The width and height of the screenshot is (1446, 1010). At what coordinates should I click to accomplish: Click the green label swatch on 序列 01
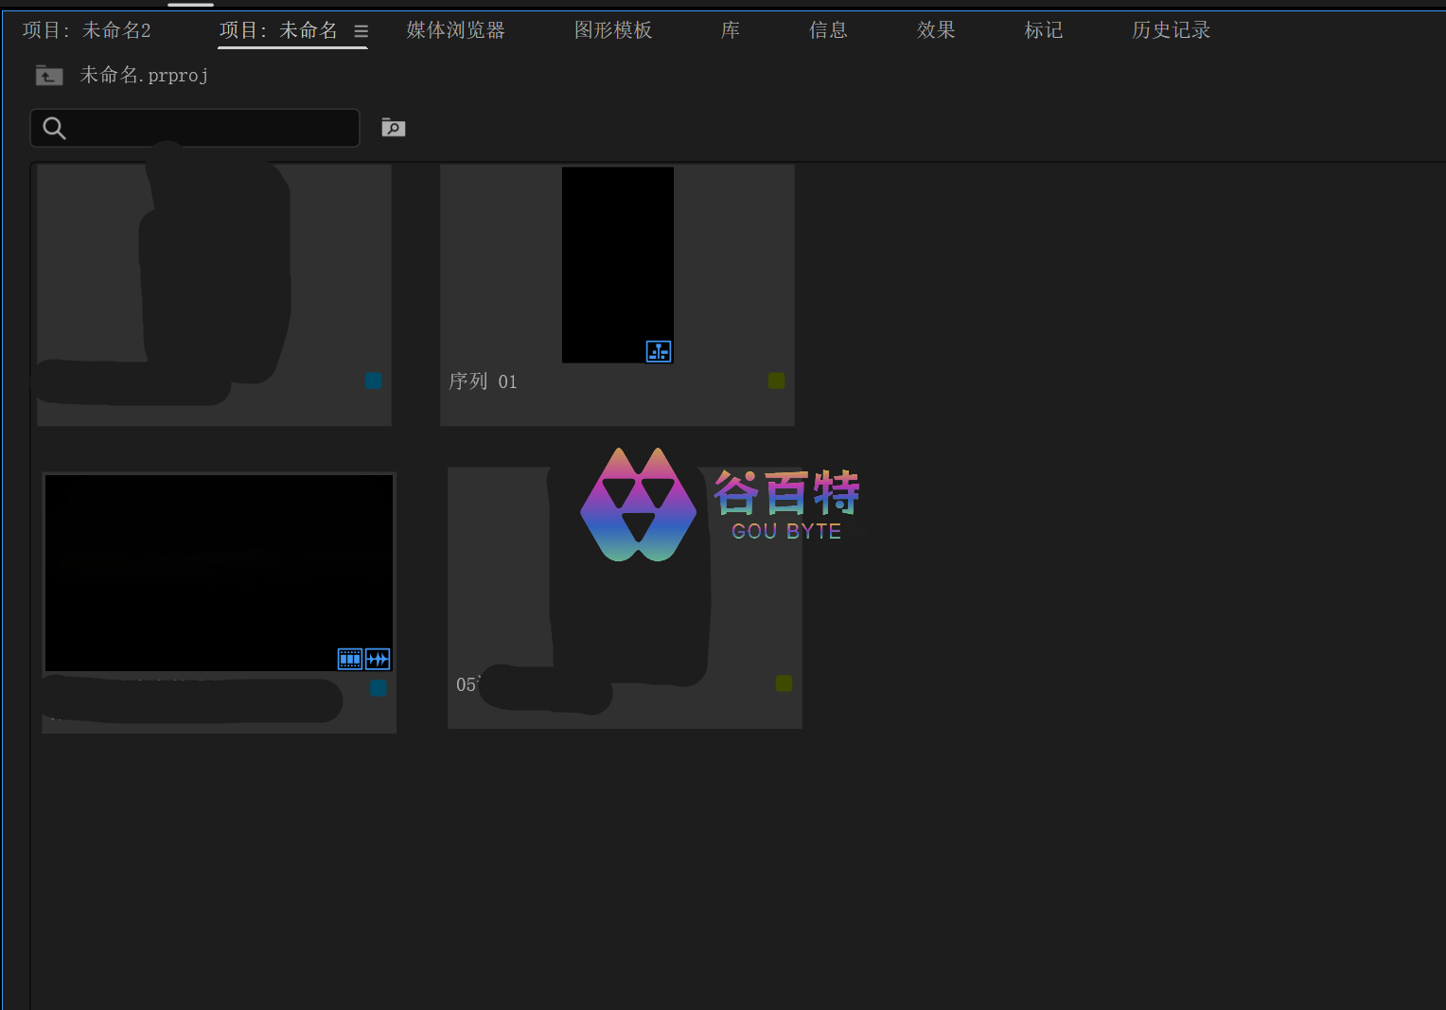776,381
